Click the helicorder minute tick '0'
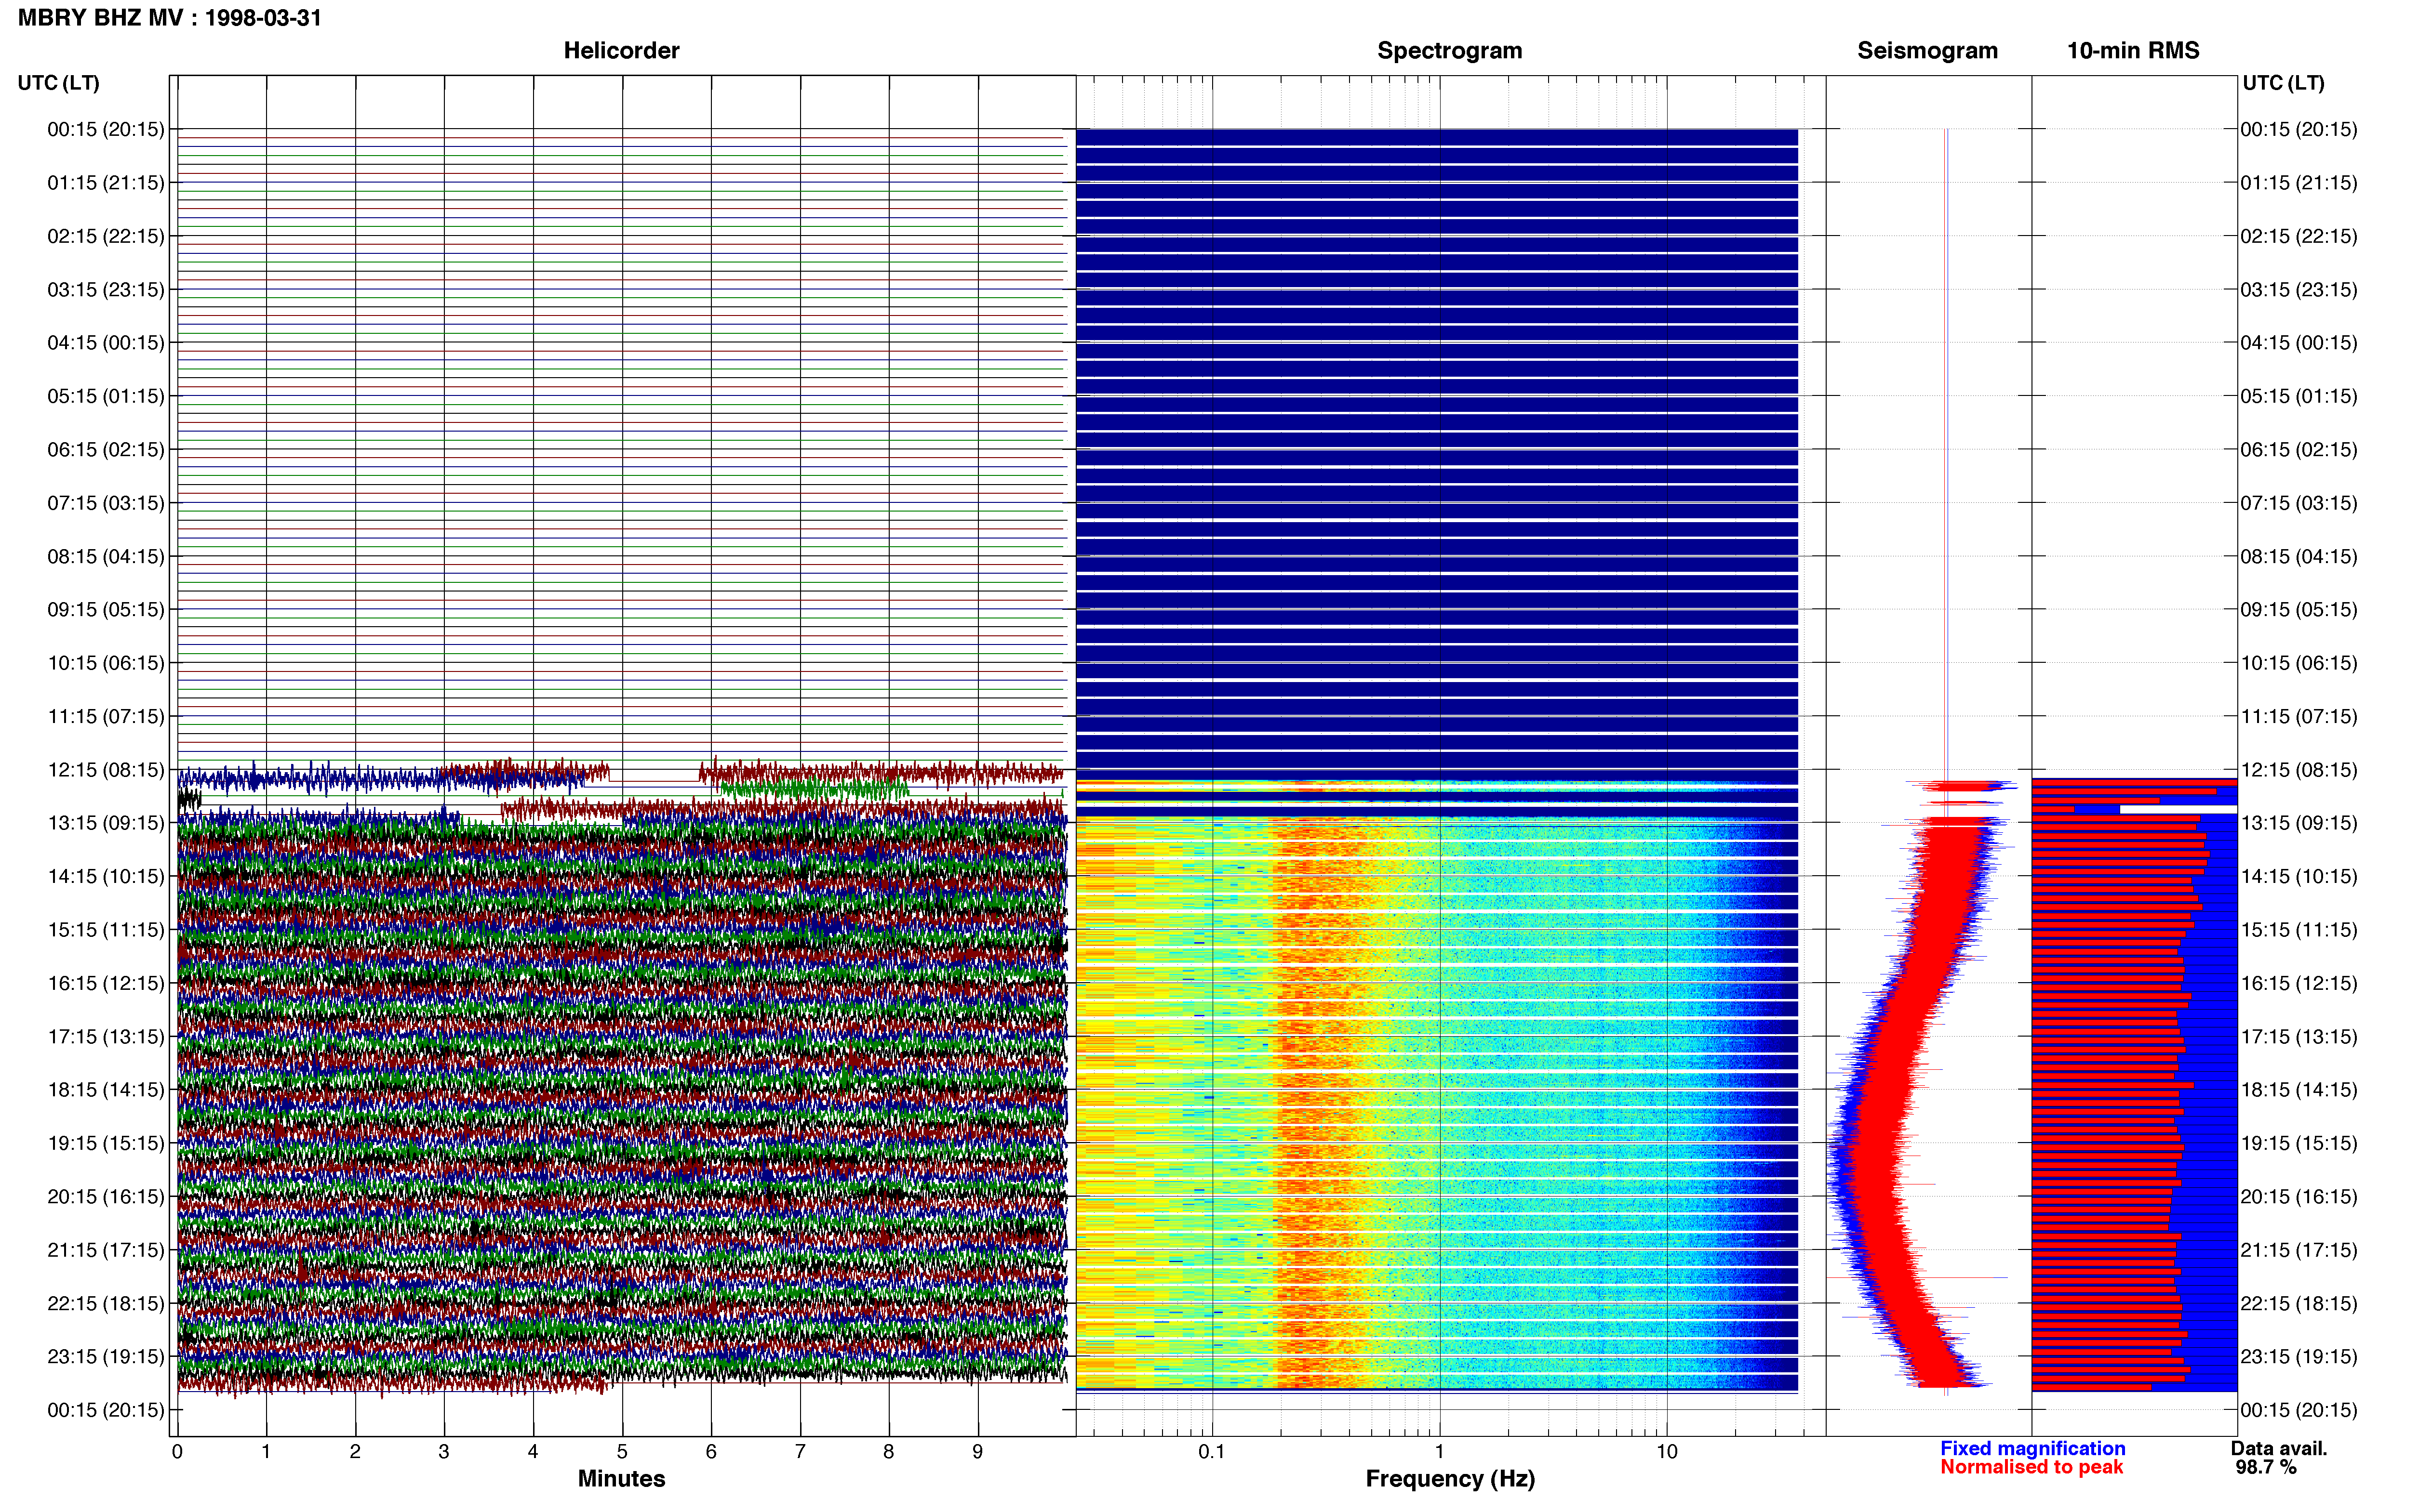This screenshot has height=1512, width=2419. click(177, 1452)
